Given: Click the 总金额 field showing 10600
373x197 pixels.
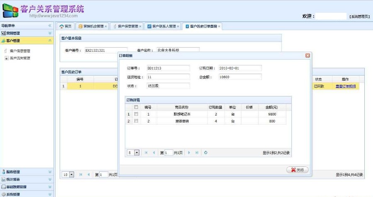Looking at the screenshot, I should tap(240, 77).
